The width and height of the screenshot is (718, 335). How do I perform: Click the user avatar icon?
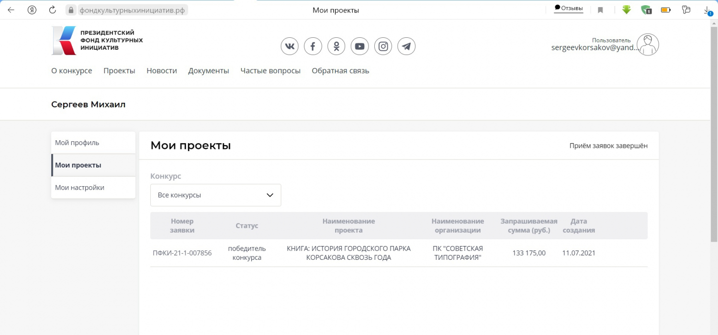649,45
